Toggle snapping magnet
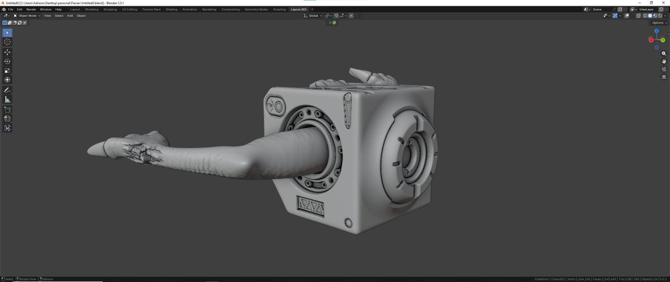This screenshot has height=282, width=670. pos(336,16)
